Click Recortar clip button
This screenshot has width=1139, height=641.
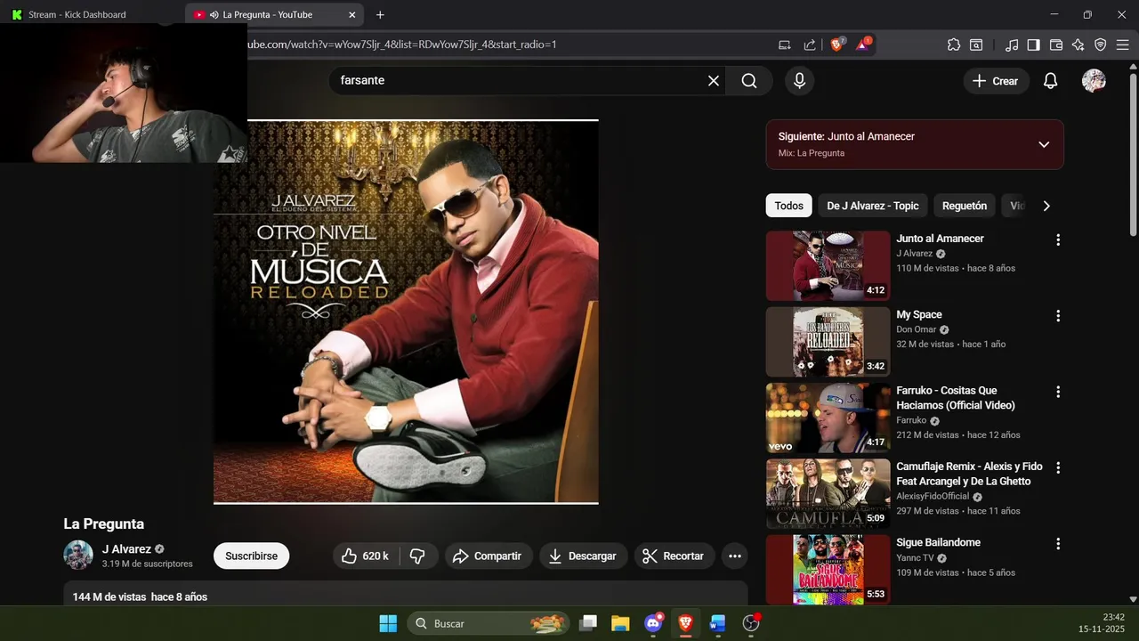(x=674, y=556)
